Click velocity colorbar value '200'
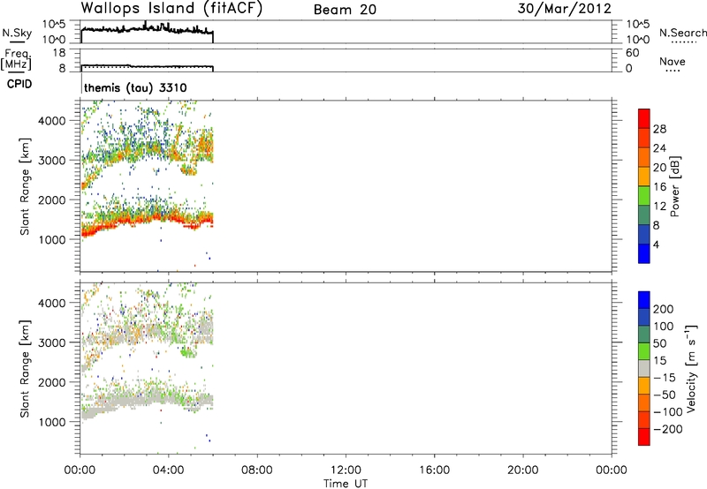 [x=664, y=309]
